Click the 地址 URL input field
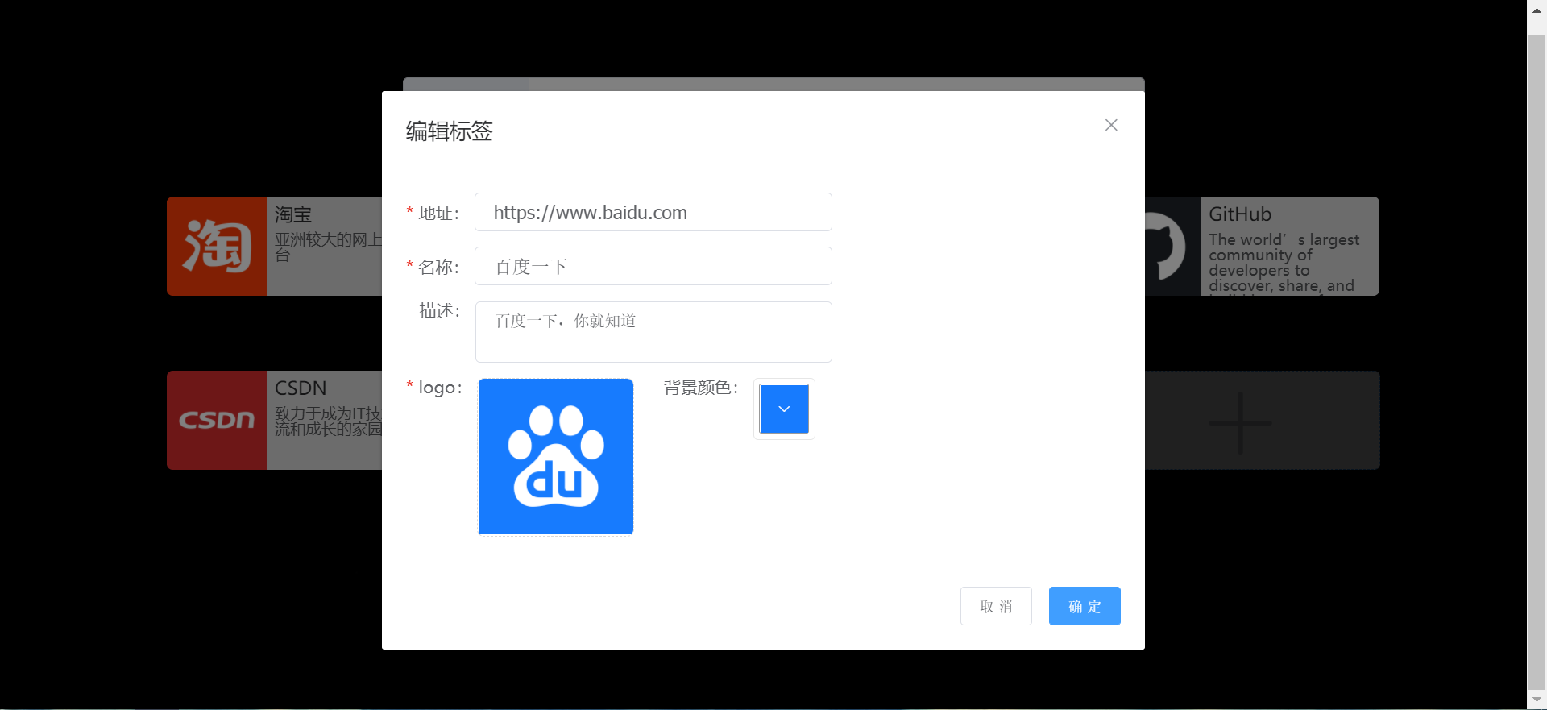This screenshot has width=1547, height=710. coord(653,212)
